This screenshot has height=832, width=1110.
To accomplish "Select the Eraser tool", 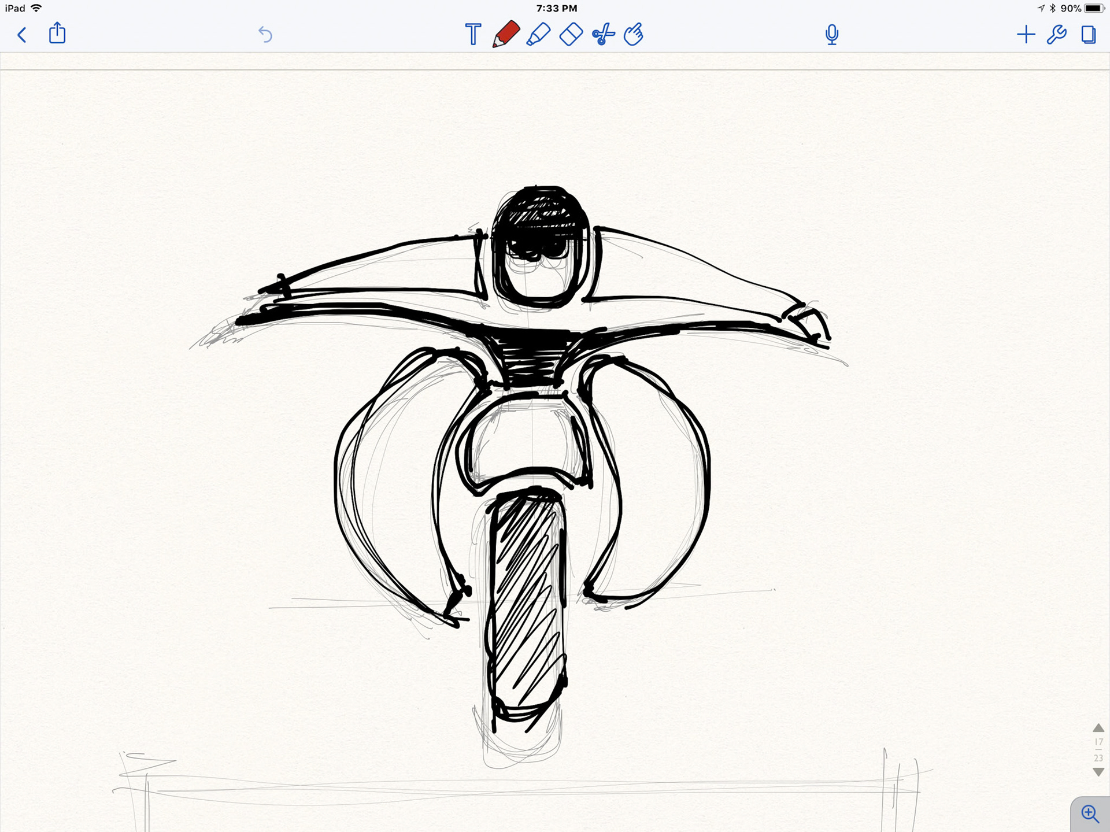I will pos(571,34).
